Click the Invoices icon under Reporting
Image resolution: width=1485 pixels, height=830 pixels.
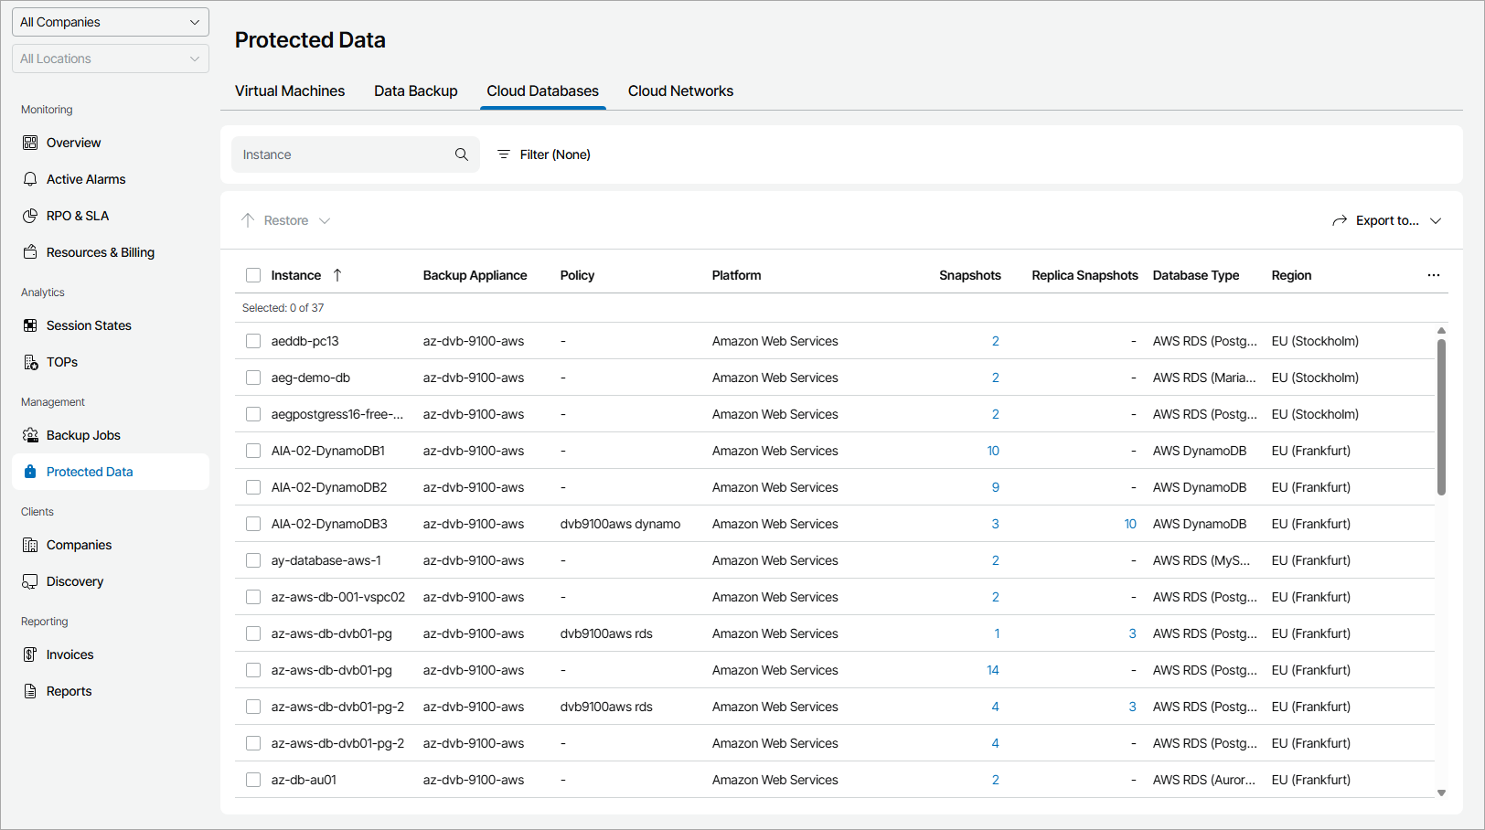(x=30, y=654)
